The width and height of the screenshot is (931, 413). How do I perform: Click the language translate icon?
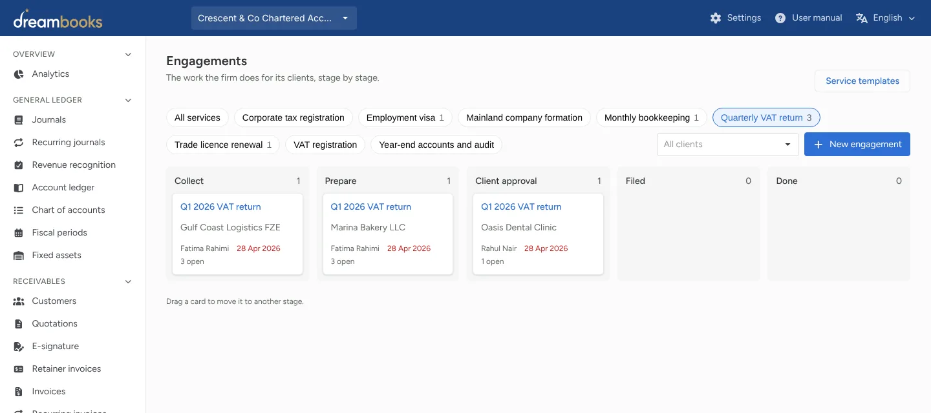tap(861, 18)
